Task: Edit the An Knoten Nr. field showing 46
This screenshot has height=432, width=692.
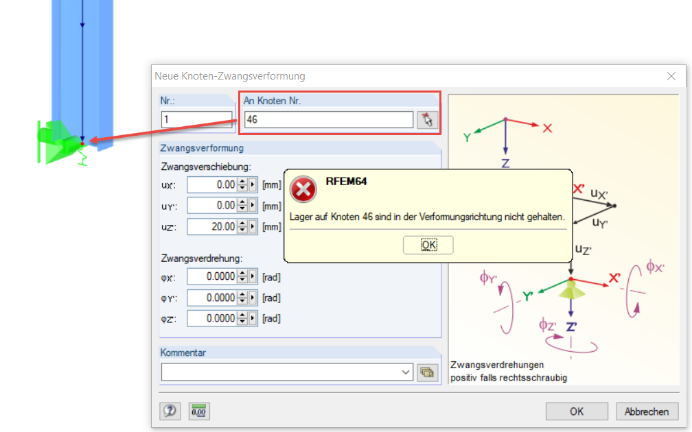Action: [x=327, y=119]
